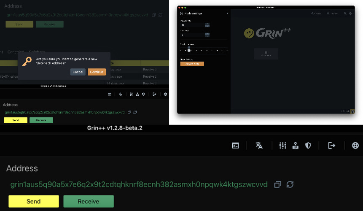This screenshot has height=211, width=363.
Task: Click the Tor IP icon in middle-left panel toolbar
Action: coord(137,94)
